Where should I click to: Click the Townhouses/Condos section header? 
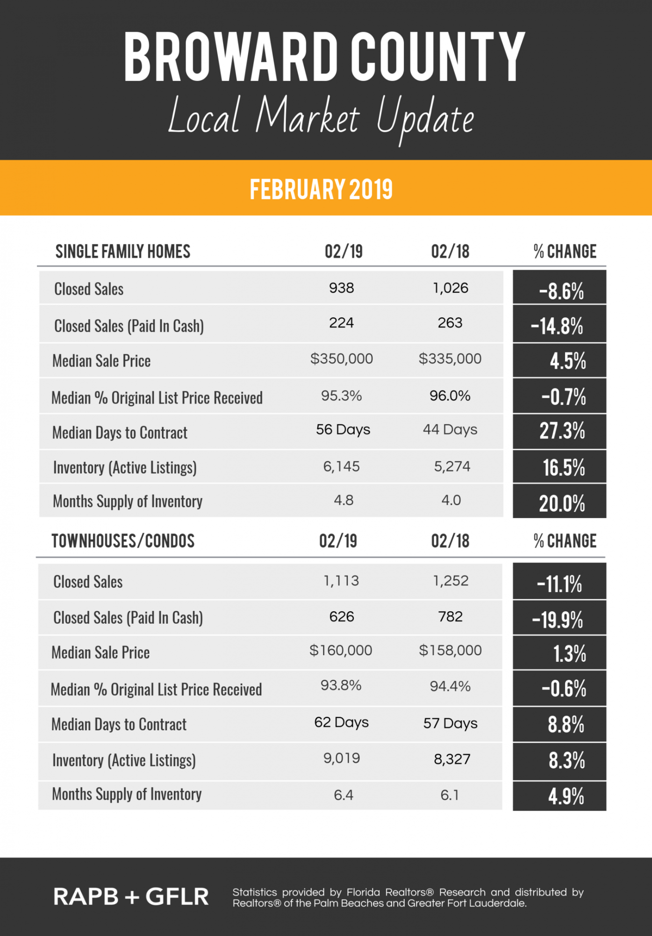click(x=123, y=541)
